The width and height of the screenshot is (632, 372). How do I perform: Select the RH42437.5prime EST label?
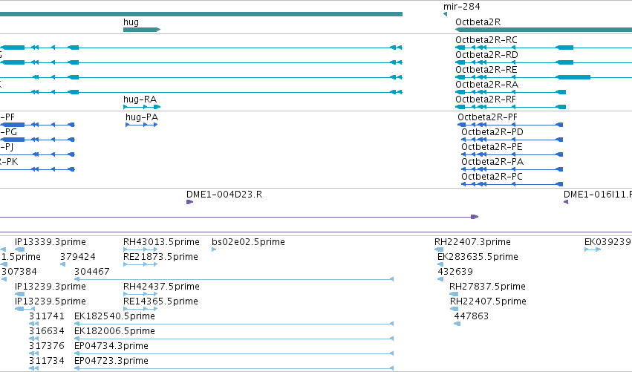coord(161,287)
